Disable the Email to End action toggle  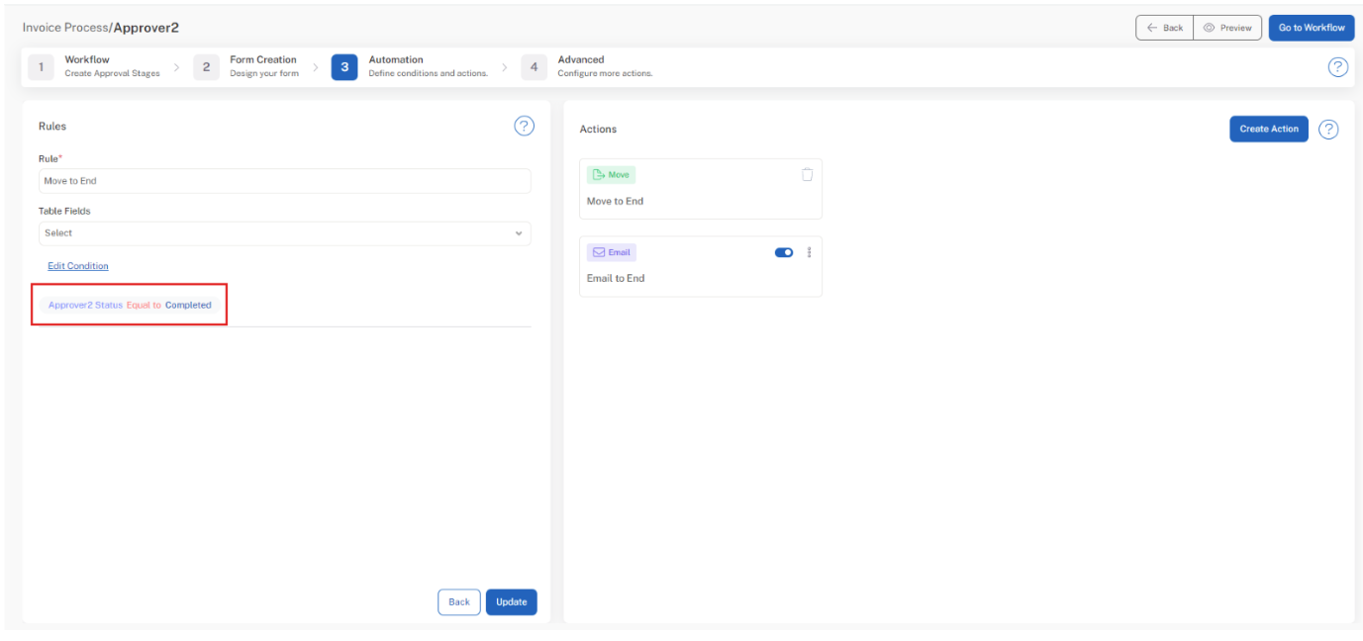784,252
